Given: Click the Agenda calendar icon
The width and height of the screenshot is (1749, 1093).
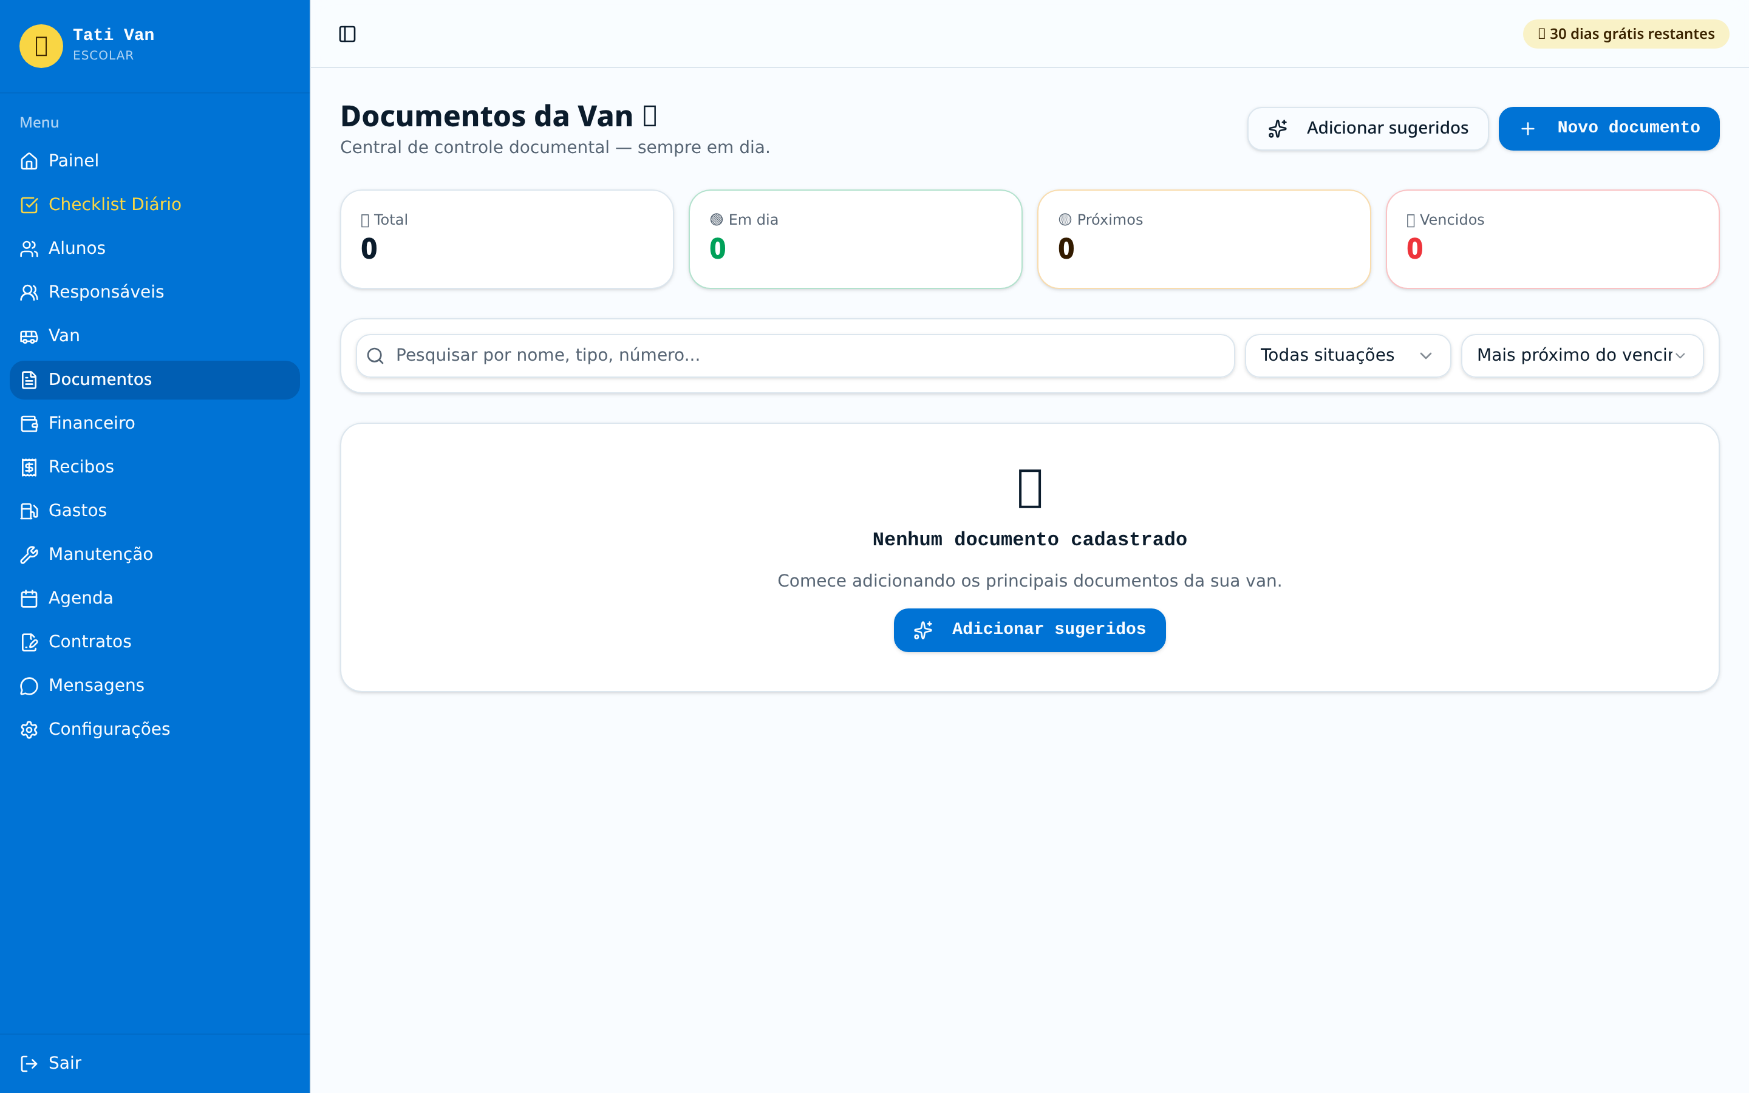Looking at the screenshot, I should [x=29, y=599].
